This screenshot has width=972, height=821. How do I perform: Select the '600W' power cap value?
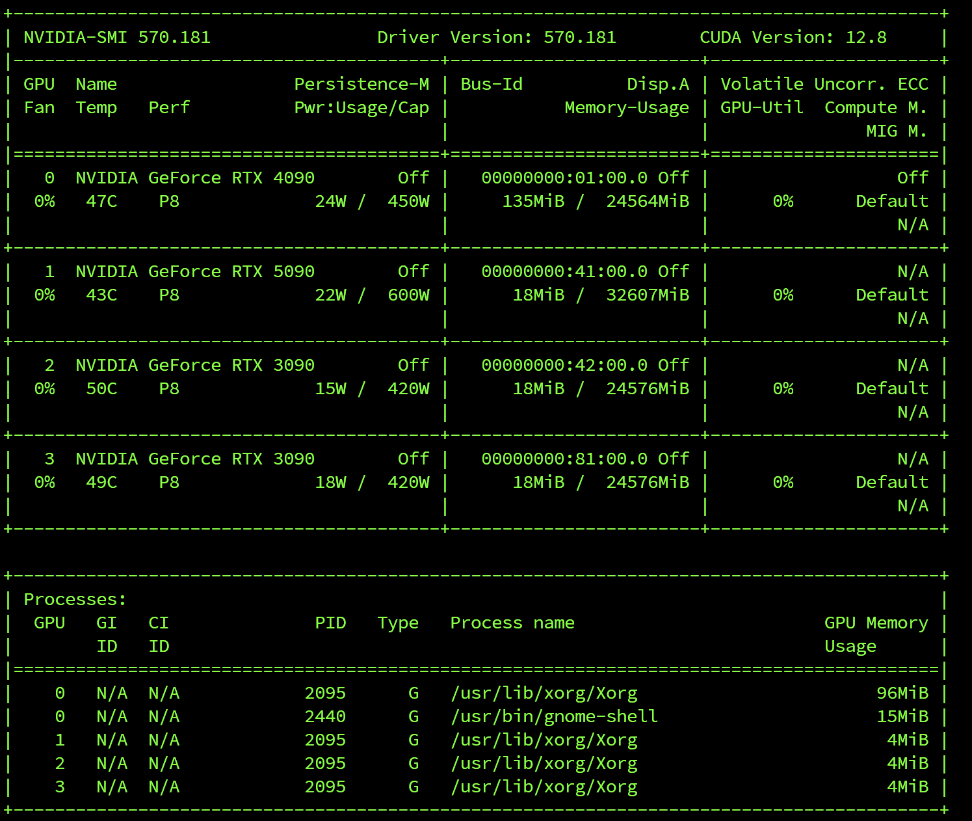(408, 295)
